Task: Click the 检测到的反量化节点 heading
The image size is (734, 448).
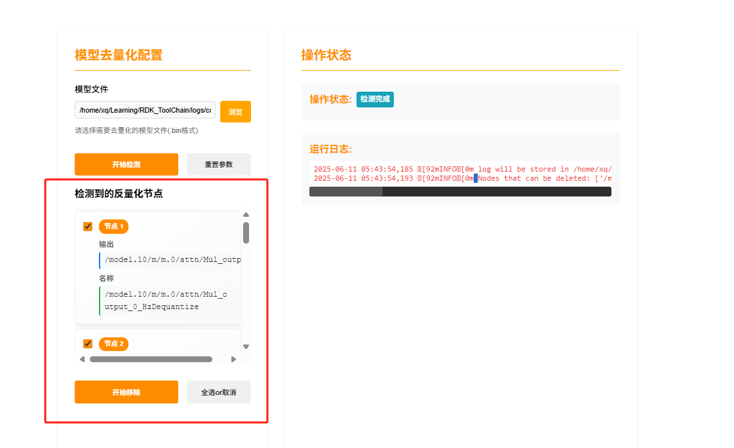Action: point(119,194)
